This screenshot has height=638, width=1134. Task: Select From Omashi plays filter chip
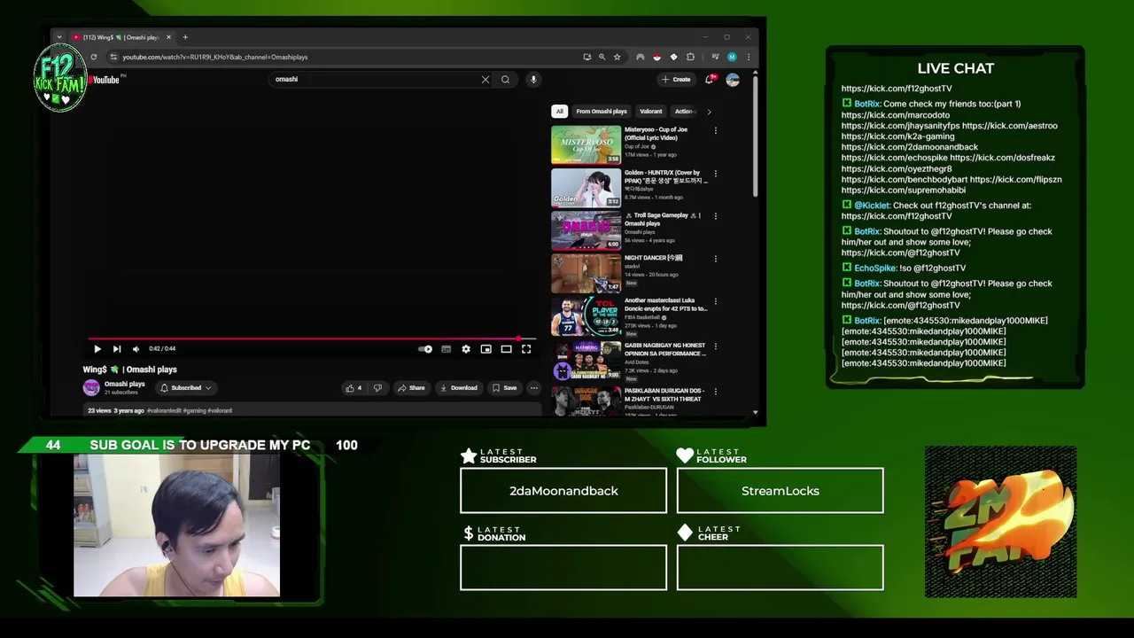pos(602,112)
